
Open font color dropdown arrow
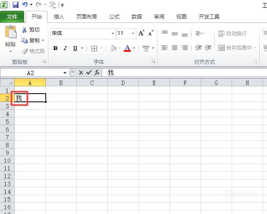click(134, 48)
